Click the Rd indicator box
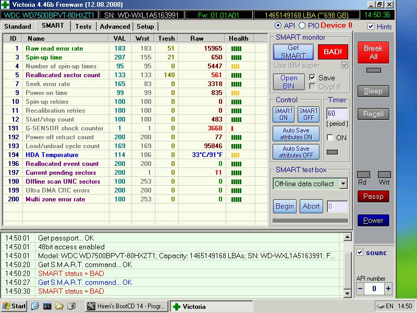417x313 pixels. tap(363, 175)
